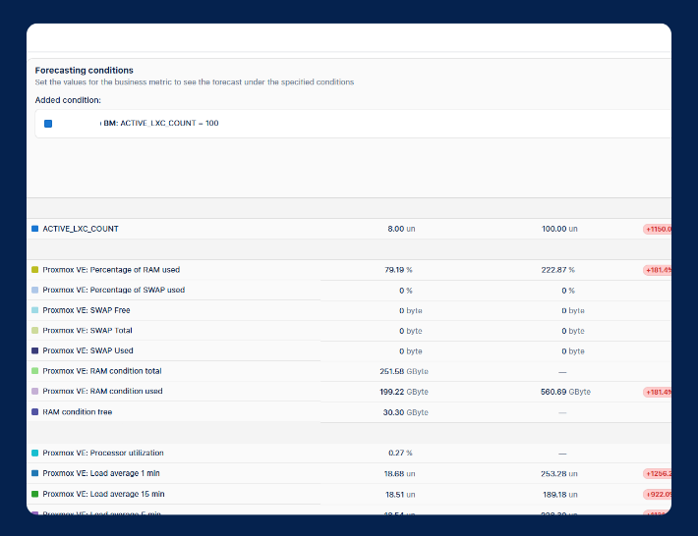
Task: Select 'Proxmox VE: RAM condition total' label
Action: pyautogui.click(x=102, y=371)
